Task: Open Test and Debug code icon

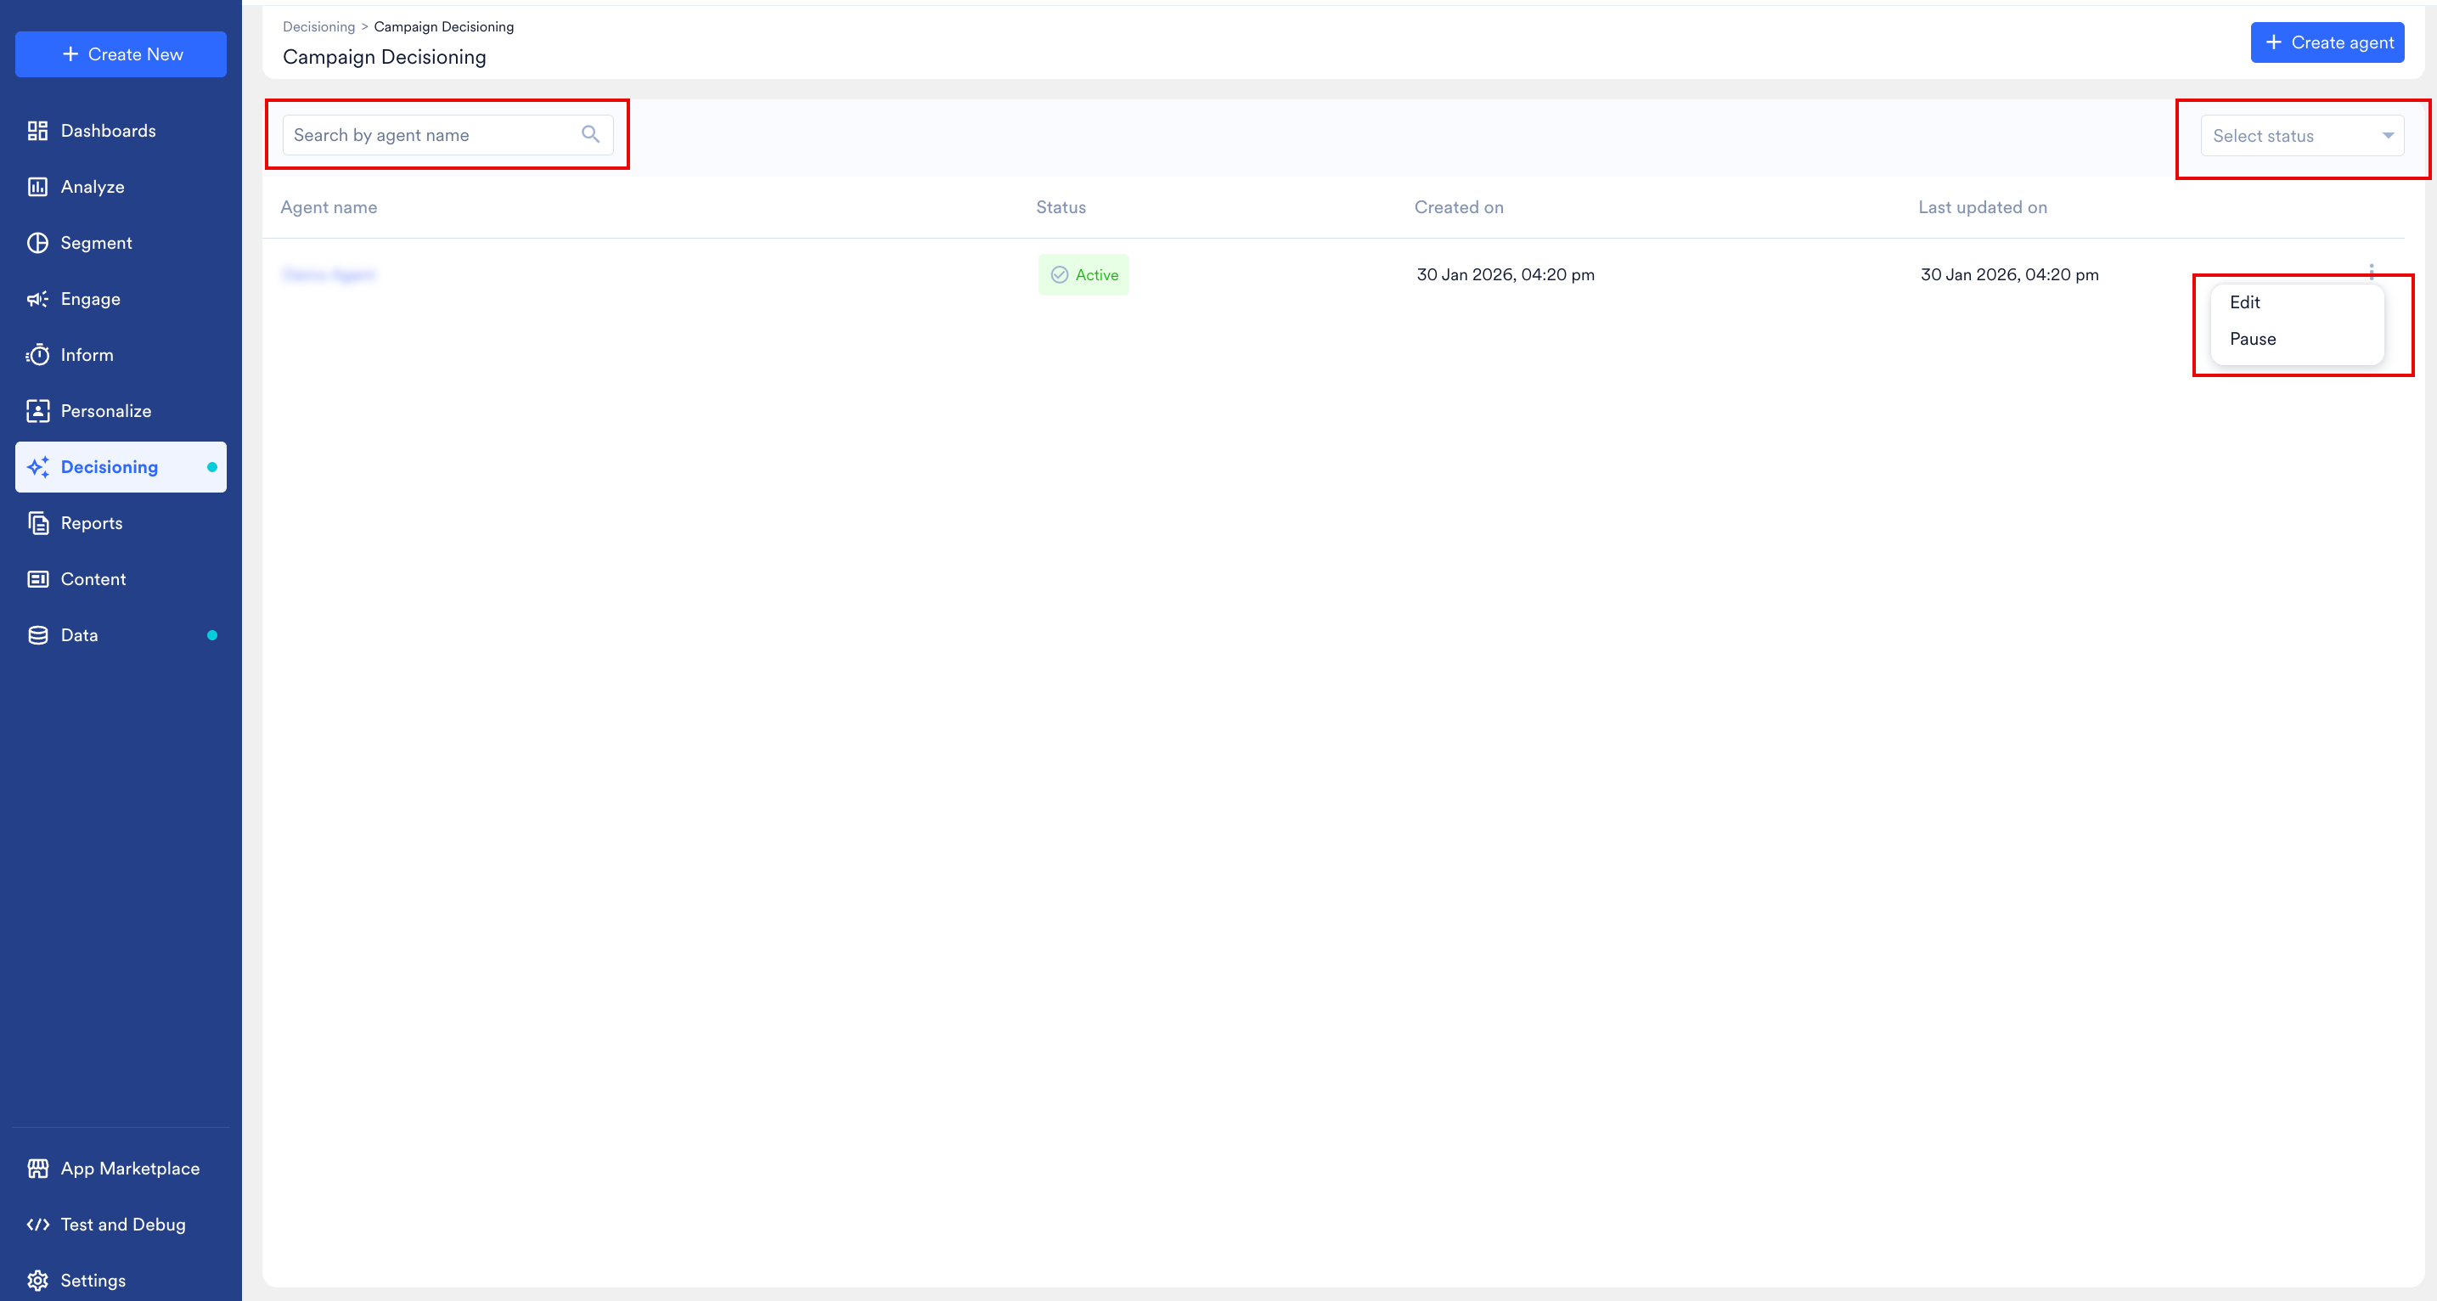Action: click(x=38, y=1225)
